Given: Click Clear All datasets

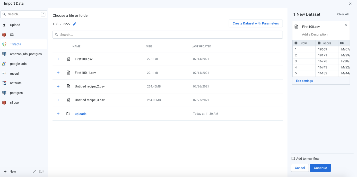Looking at the screenshot, I should click(343, 14).
